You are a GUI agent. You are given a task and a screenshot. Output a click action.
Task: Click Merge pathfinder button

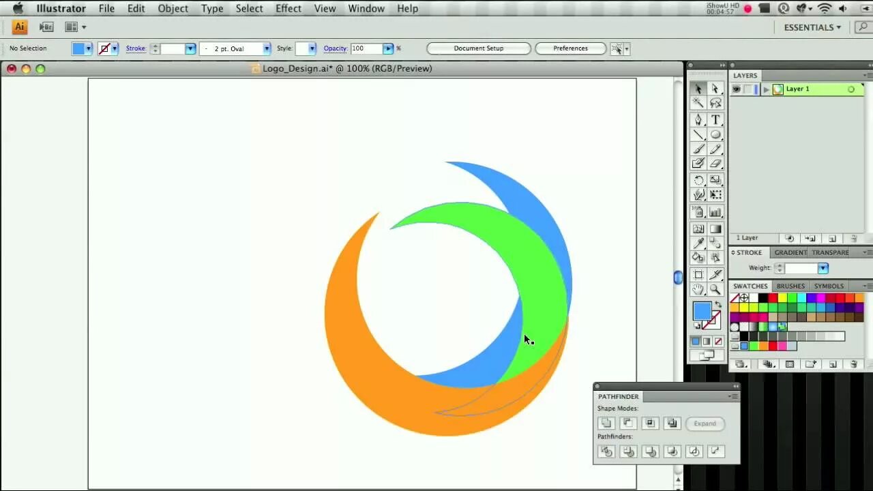[650, 451]
